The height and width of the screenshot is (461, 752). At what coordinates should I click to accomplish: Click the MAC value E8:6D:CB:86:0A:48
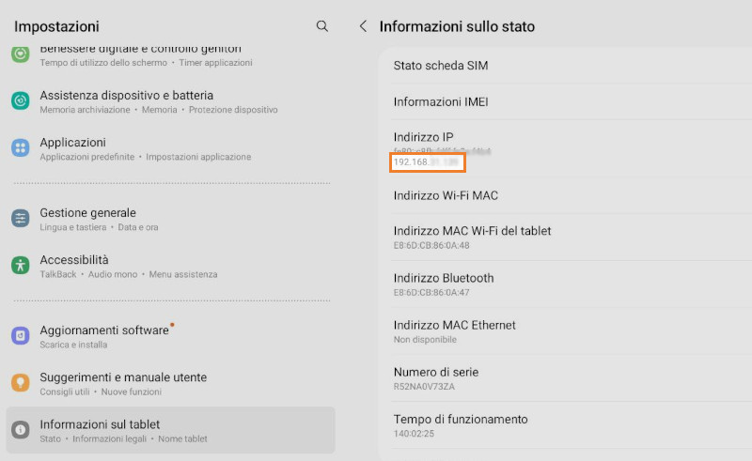[431, 245]
